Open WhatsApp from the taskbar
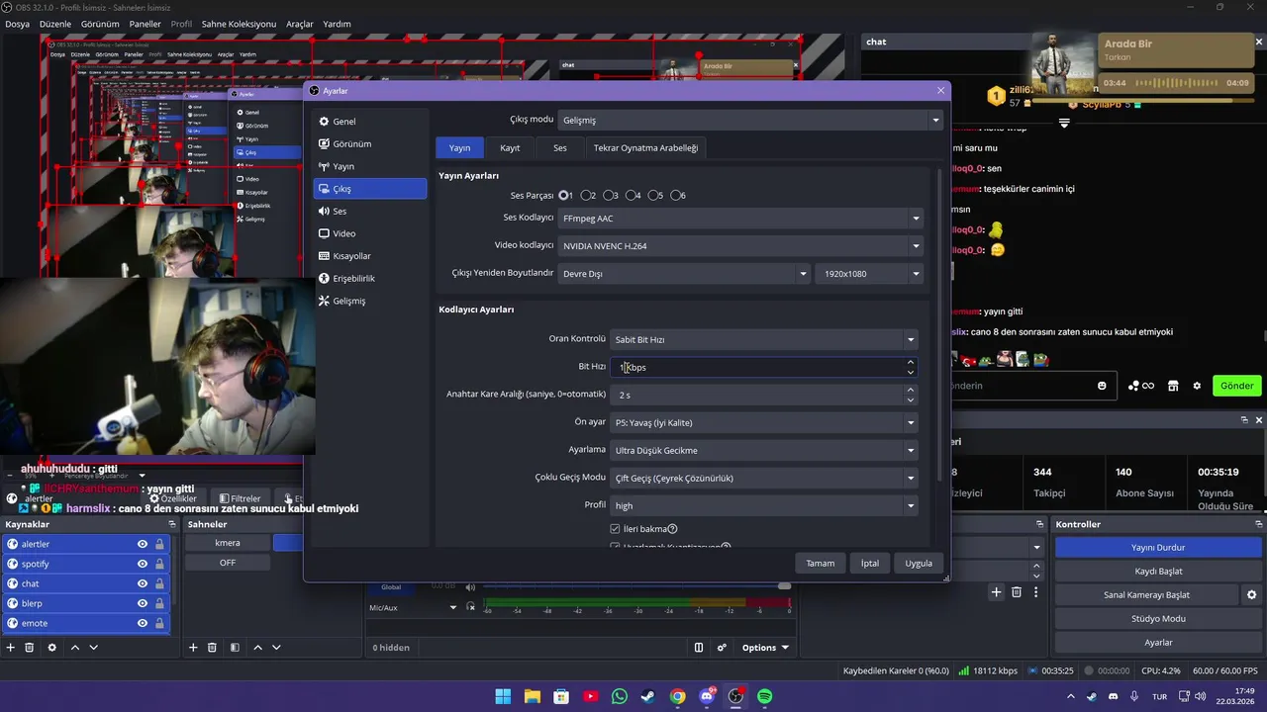The height and width of the screenshot is (712, 1267). point(620,696)
